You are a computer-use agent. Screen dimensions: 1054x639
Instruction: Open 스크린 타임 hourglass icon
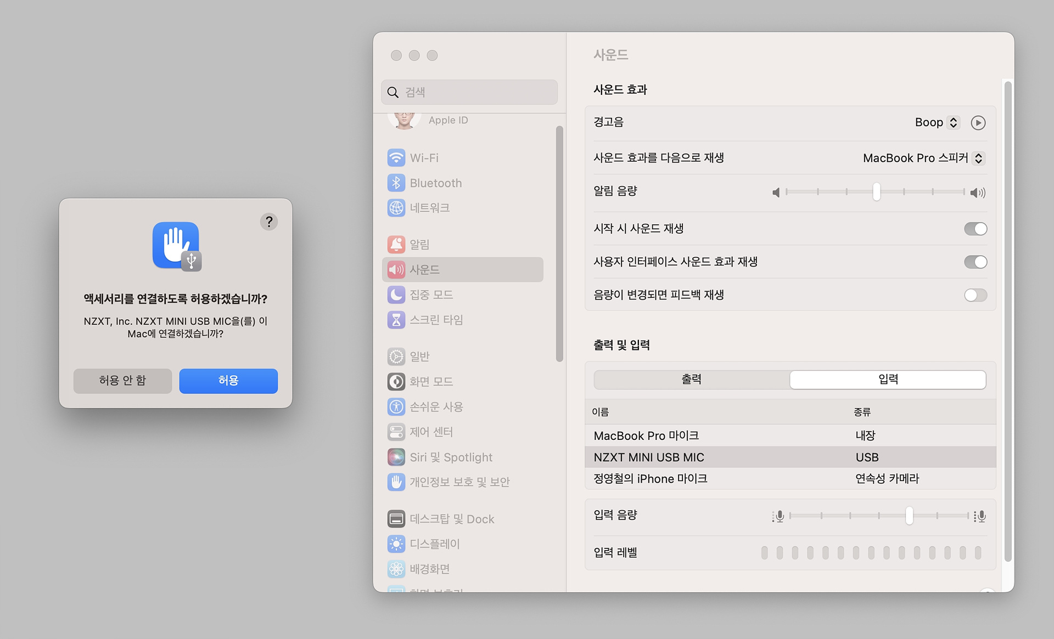click(396, 320)
